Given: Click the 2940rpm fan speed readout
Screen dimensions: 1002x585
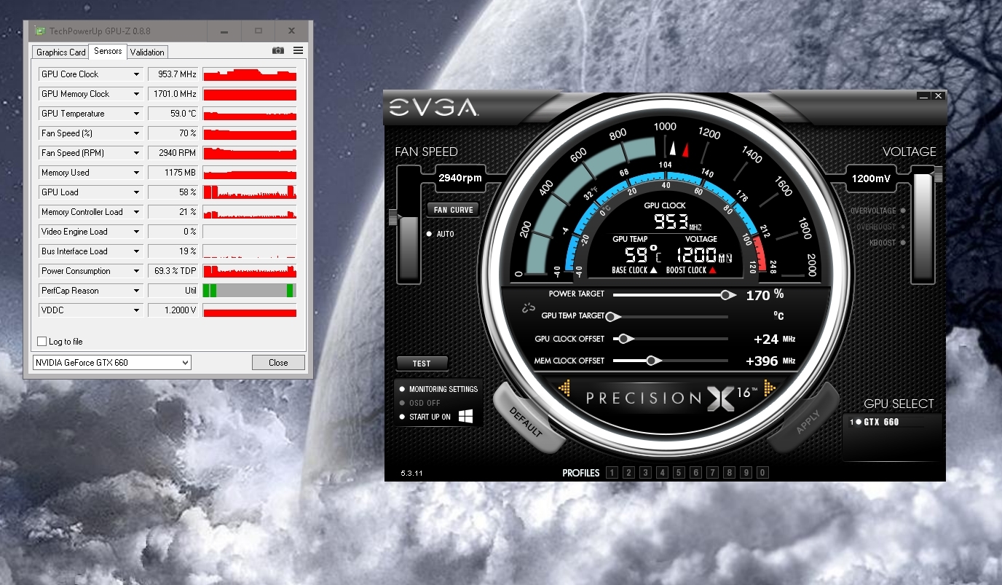Looking at the screenshot, I should point(460,178).
